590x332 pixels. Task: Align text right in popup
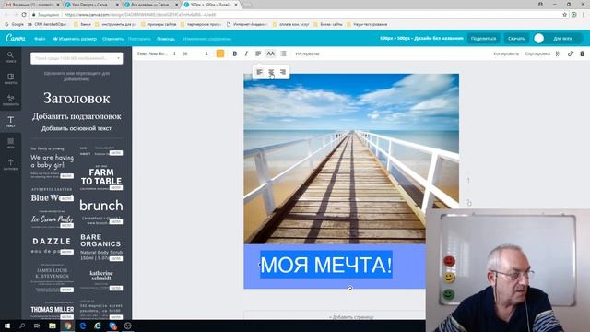point(283,72)
